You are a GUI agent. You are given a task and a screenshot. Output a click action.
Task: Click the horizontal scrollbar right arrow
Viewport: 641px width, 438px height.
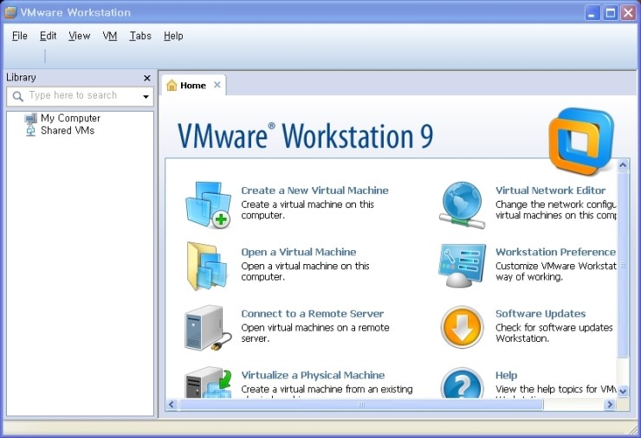tap(609, 404)
